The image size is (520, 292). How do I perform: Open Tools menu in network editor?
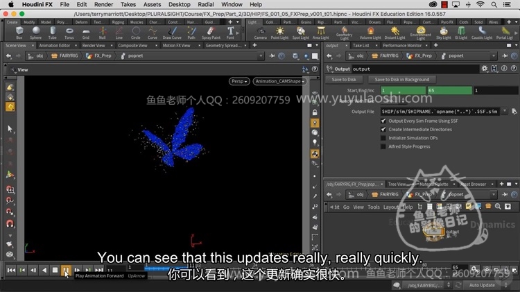[x=374, y=207]
